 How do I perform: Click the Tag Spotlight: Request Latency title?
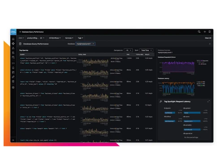point(177,101)
